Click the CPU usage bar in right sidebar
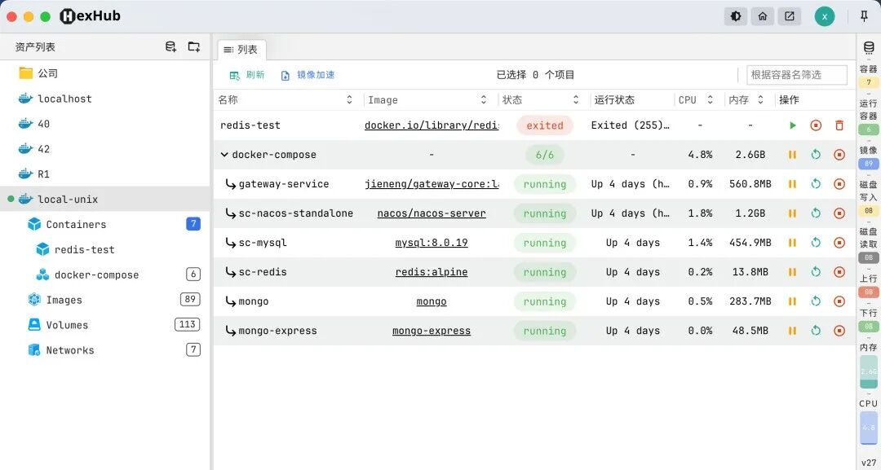 [868, 428]
